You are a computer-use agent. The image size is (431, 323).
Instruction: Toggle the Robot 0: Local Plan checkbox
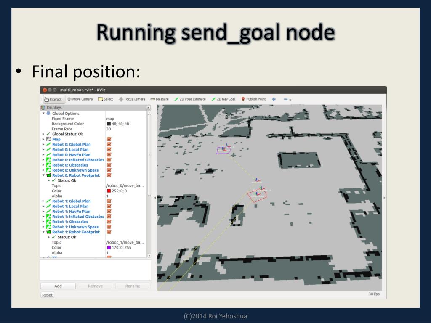pos(109,150)
